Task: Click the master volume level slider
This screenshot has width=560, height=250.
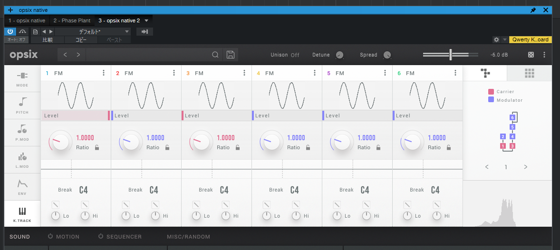Action: tap(451, 55)
